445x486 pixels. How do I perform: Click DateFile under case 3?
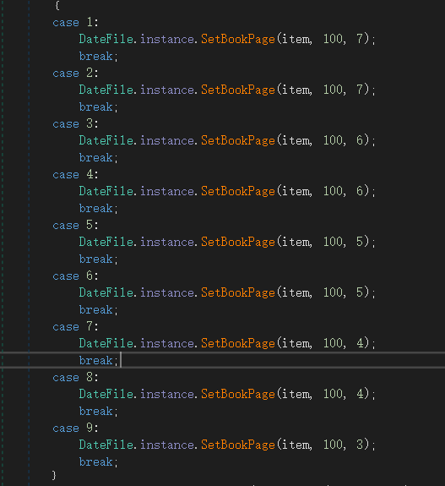click(106, 140)
